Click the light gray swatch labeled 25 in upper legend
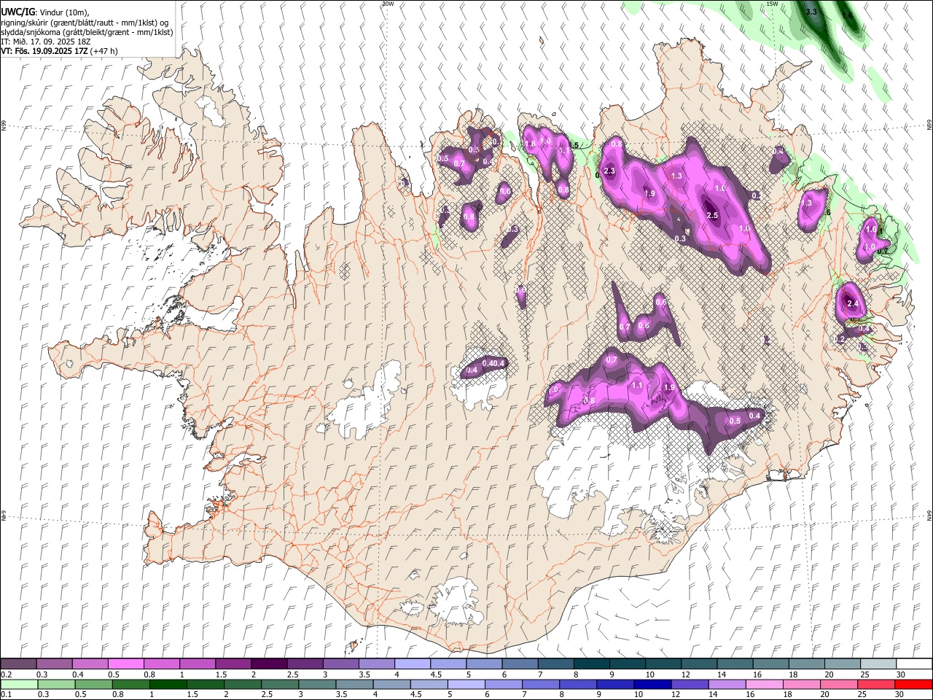Viewport: 933px width, 700px height. tap(878, 664)
